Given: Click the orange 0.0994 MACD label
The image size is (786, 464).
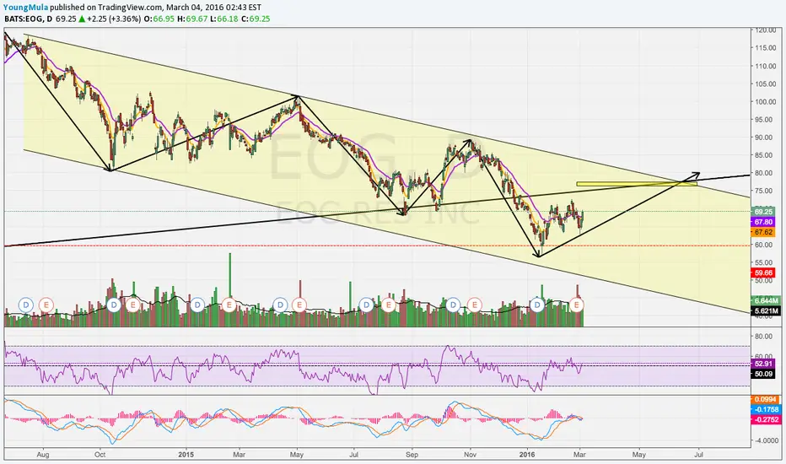Looking at the screenshot, I should click(764, 399).
